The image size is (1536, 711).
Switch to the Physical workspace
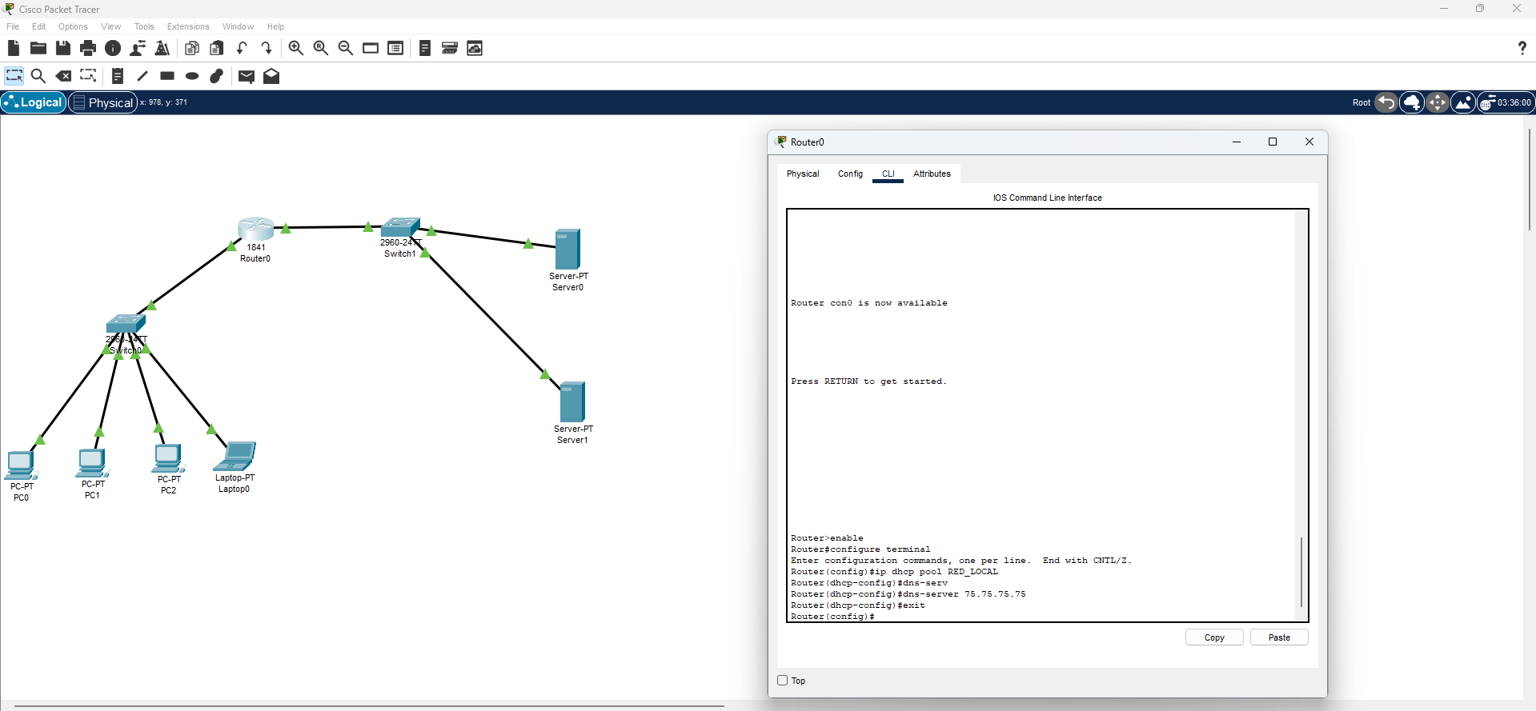click(x=102, y=102)
